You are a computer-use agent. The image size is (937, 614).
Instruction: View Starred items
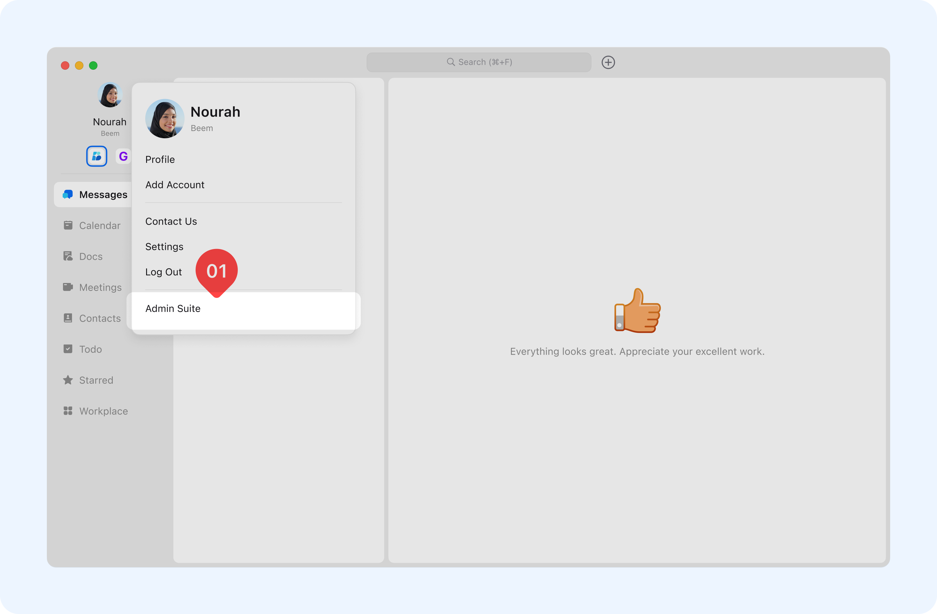click(96, 380)
